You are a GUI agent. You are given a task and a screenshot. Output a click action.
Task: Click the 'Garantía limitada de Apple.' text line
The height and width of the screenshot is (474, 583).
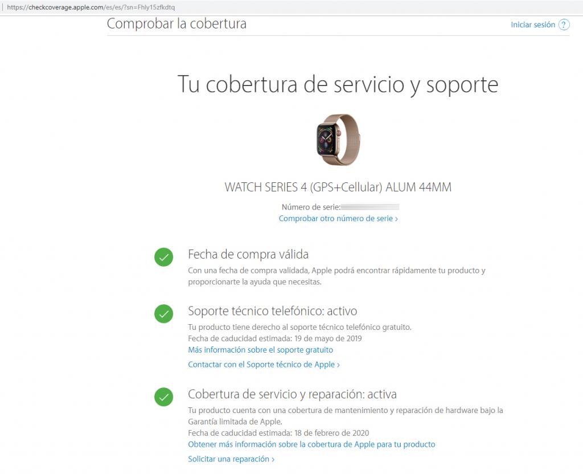tap(235, 422)
